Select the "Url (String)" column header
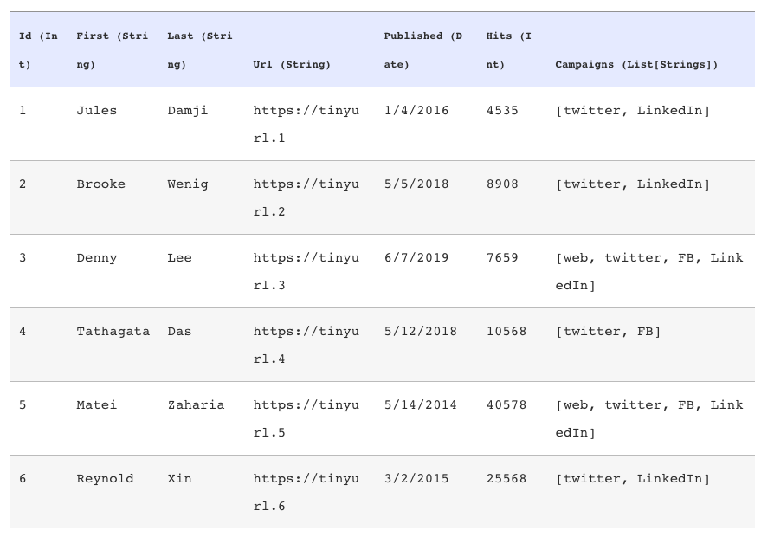774x537 pixels. (x=292, y=65)
